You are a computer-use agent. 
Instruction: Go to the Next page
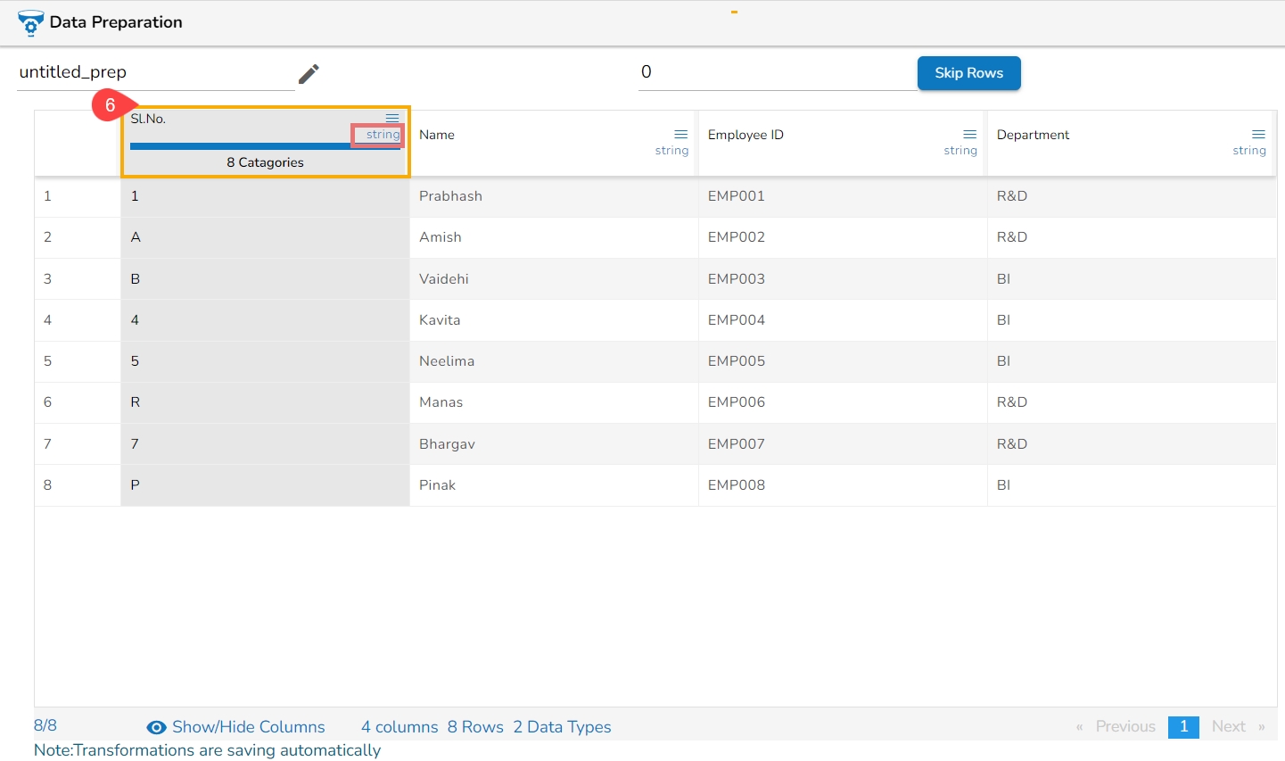click(x=1228, y=726)
